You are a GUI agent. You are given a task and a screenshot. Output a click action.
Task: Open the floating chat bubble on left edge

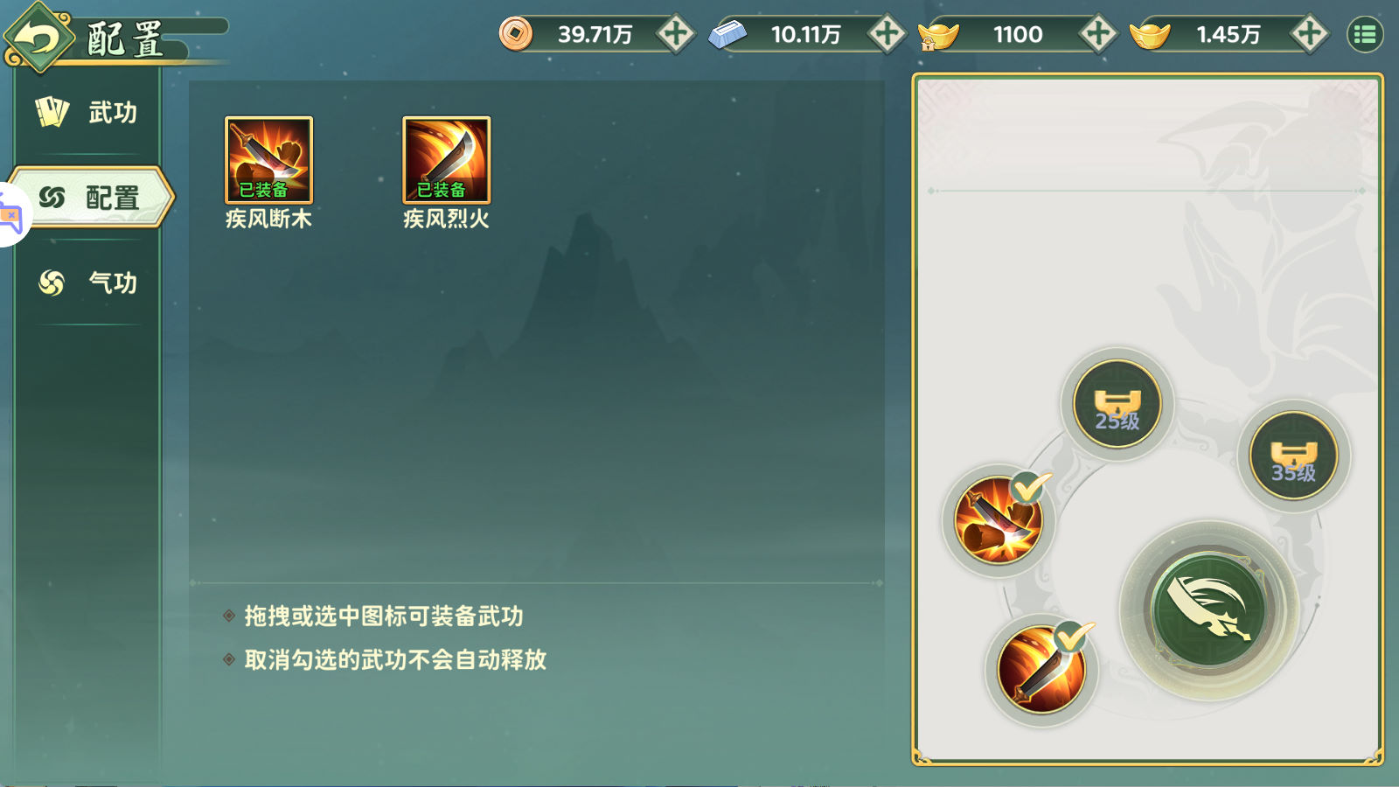point(10,215)
